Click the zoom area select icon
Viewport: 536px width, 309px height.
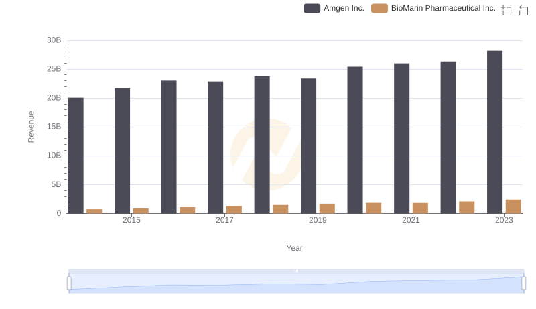tap(506, 10)
